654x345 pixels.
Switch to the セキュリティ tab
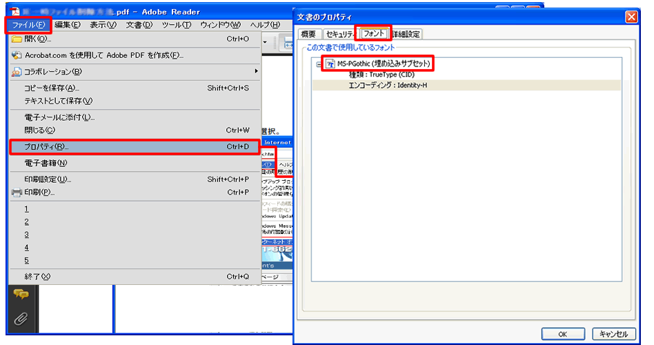(339, 34)
